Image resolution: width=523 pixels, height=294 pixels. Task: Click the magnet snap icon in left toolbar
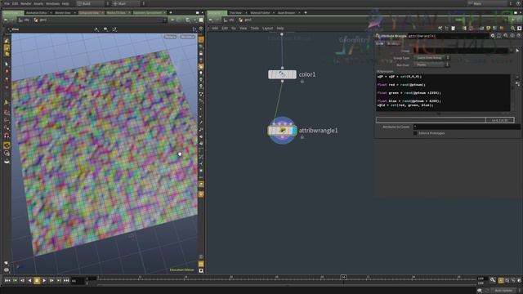pos(7,136)
